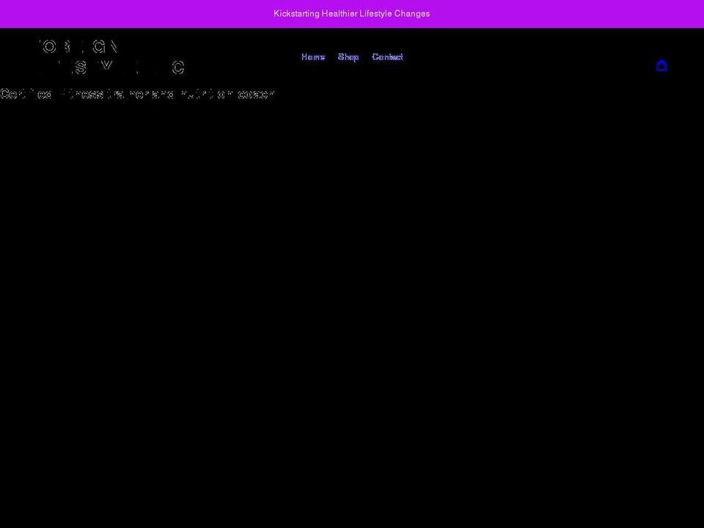704x528 pixels.
Task: Open the Home navigation menu item
Action: click(x=313, y=56)
